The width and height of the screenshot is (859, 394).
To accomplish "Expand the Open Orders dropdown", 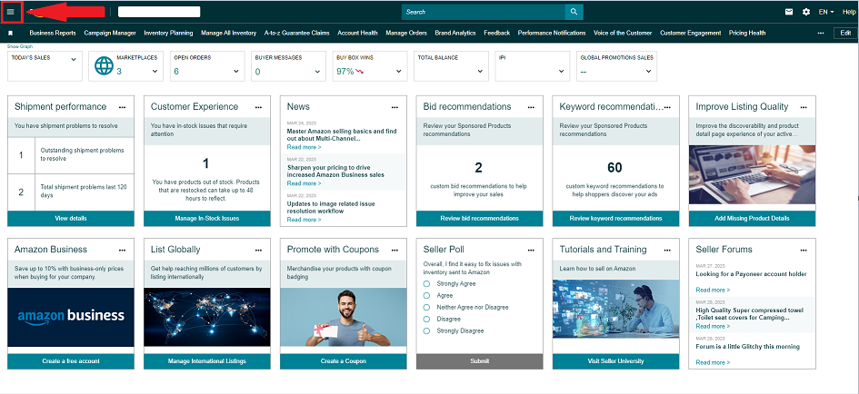I will click(x=236, y=71).
